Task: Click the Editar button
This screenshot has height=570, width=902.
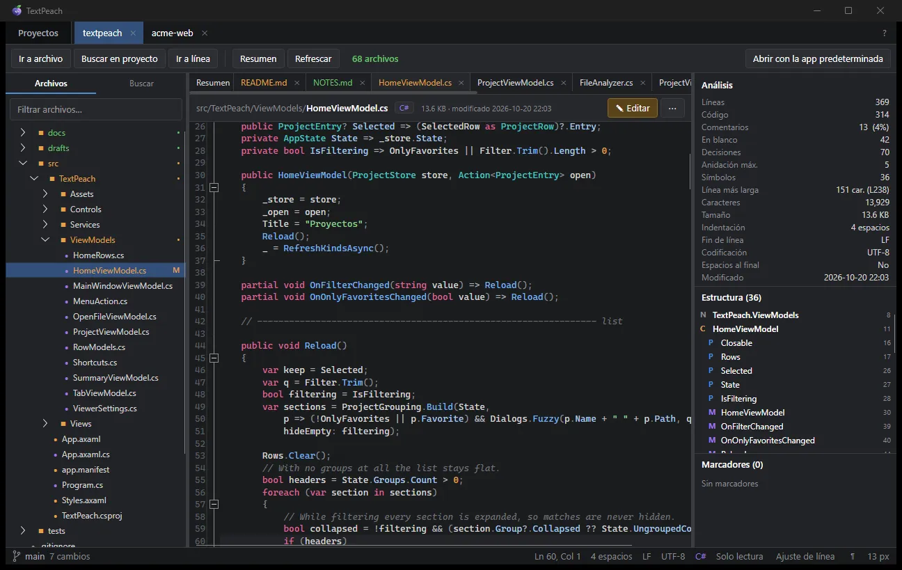Action: [x=633, y=108]
